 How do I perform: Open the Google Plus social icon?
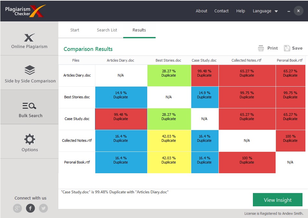[x=18, y=208]
